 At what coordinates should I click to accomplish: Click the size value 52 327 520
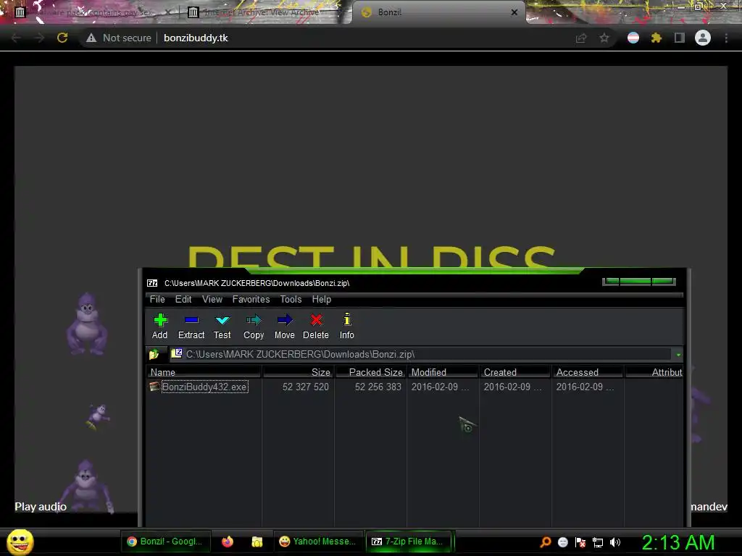click(305, 387)
